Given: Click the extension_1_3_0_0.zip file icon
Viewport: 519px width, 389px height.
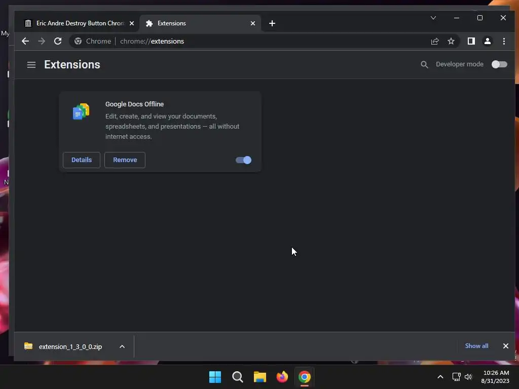Looking at the screenshot, I should pyautogui.click(x=28, y=346).
